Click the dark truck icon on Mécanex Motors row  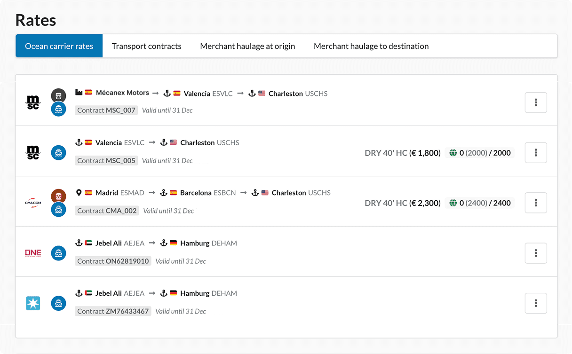58,95
